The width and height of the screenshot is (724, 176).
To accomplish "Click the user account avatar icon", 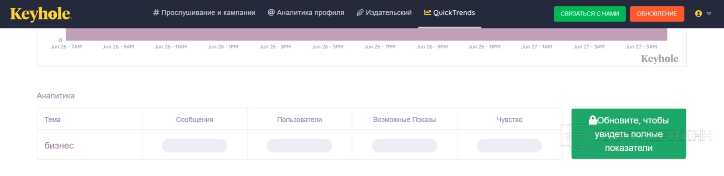I will [x=698, y=13].
